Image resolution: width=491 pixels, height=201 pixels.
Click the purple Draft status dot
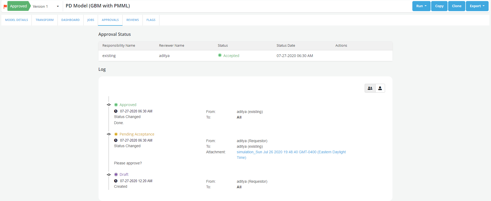[116, 174]
